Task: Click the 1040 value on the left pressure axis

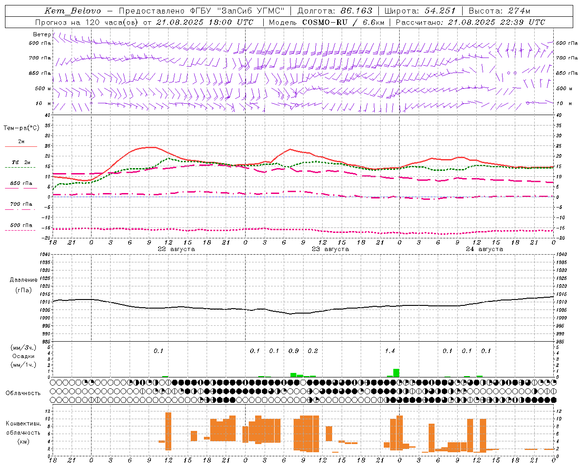Action: (x=45, y=255)
